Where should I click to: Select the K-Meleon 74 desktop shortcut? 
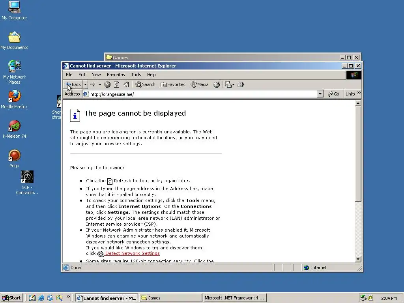click(x=15, y=129)
